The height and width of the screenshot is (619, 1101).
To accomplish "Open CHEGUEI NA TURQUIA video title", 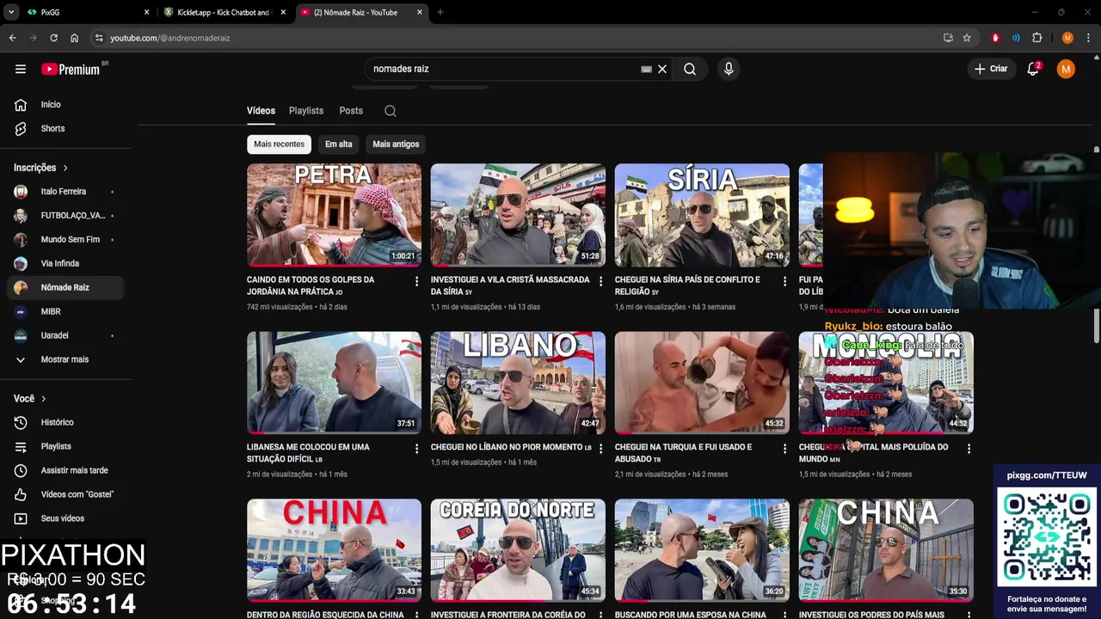I will pyautogui.click(x=683, y=453).
